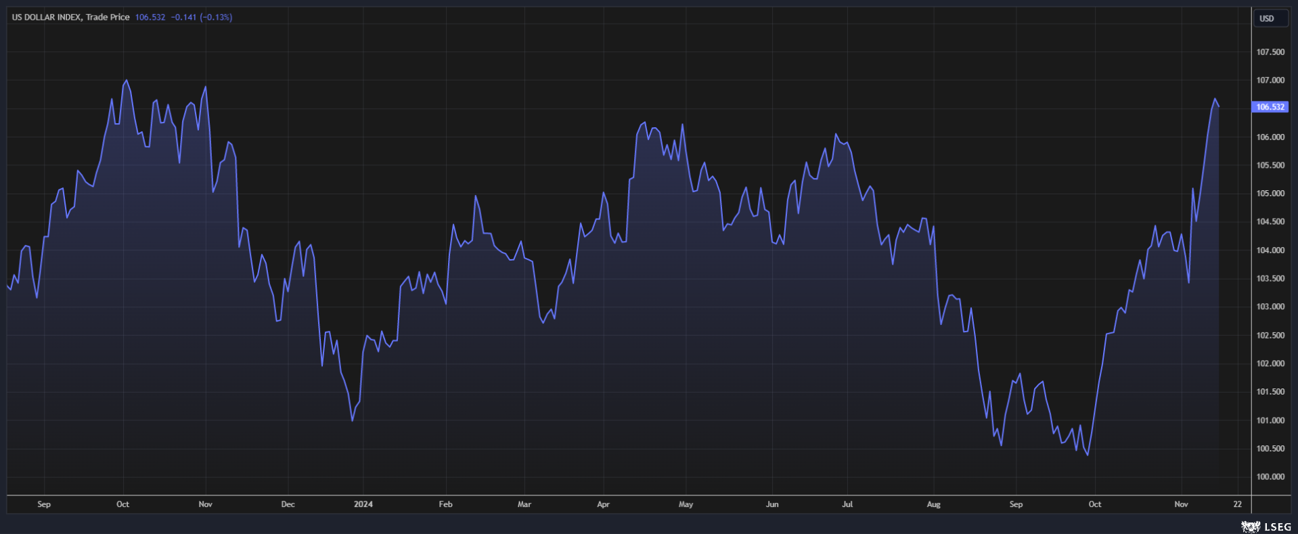Click the 106.532 trade price in the header
The height and width of the screenshot is (534, 1298).
point(150,17)
